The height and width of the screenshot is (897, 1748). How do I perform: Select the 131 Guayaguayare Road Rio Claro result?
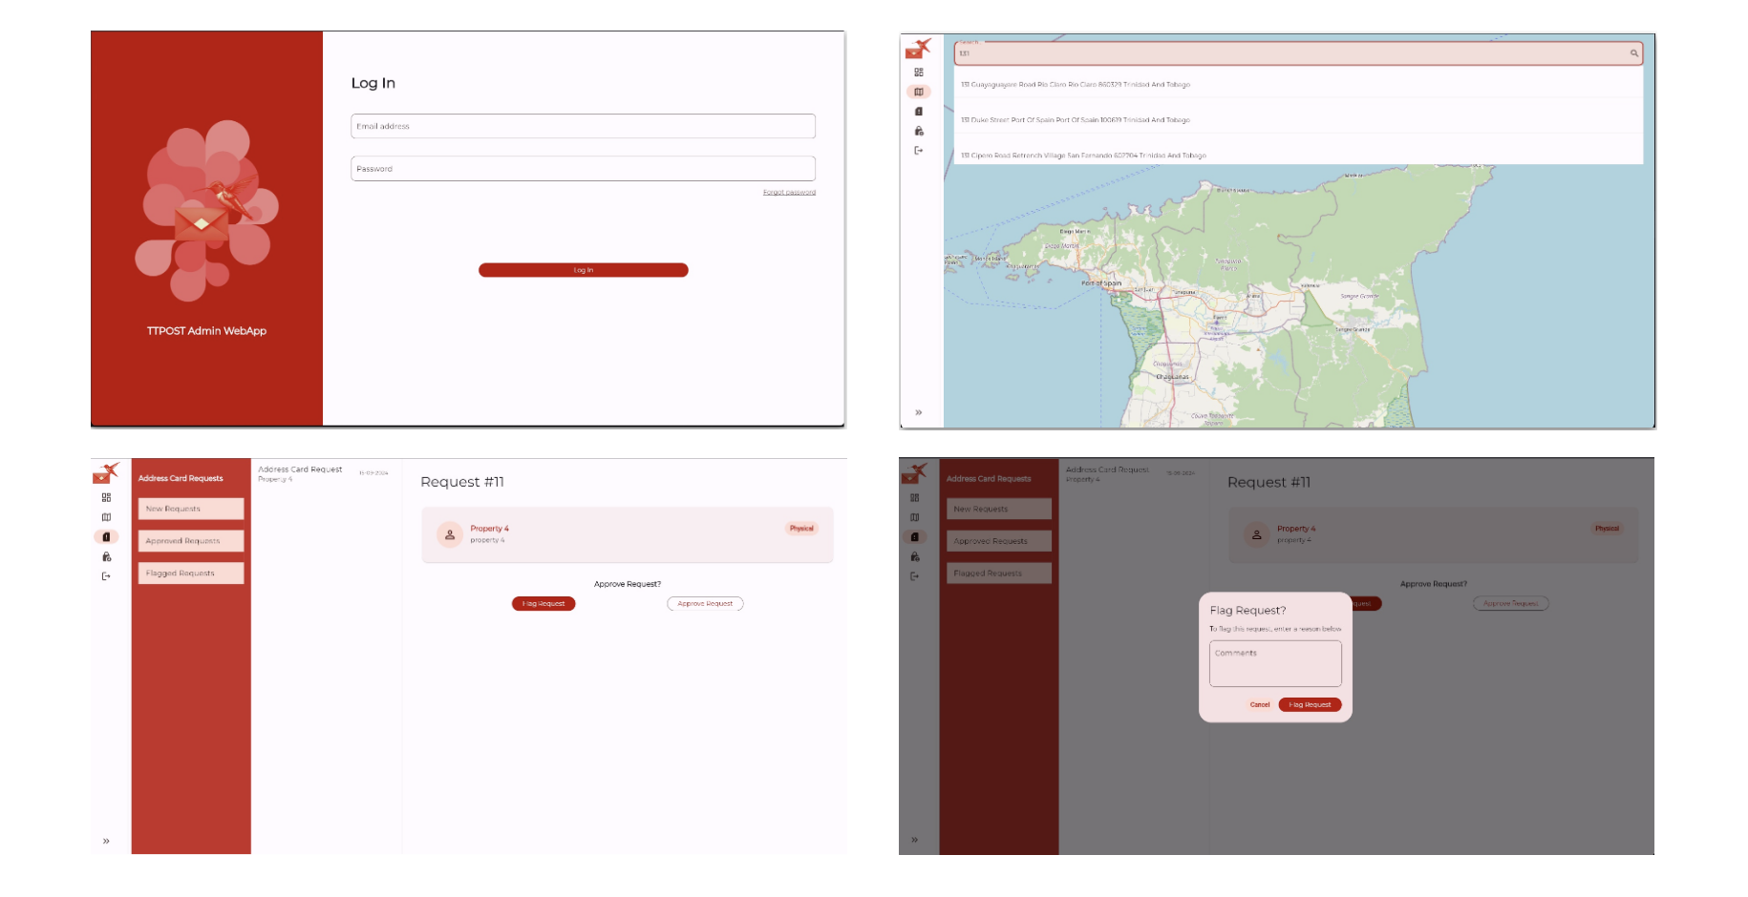[x=1298, y=85]
